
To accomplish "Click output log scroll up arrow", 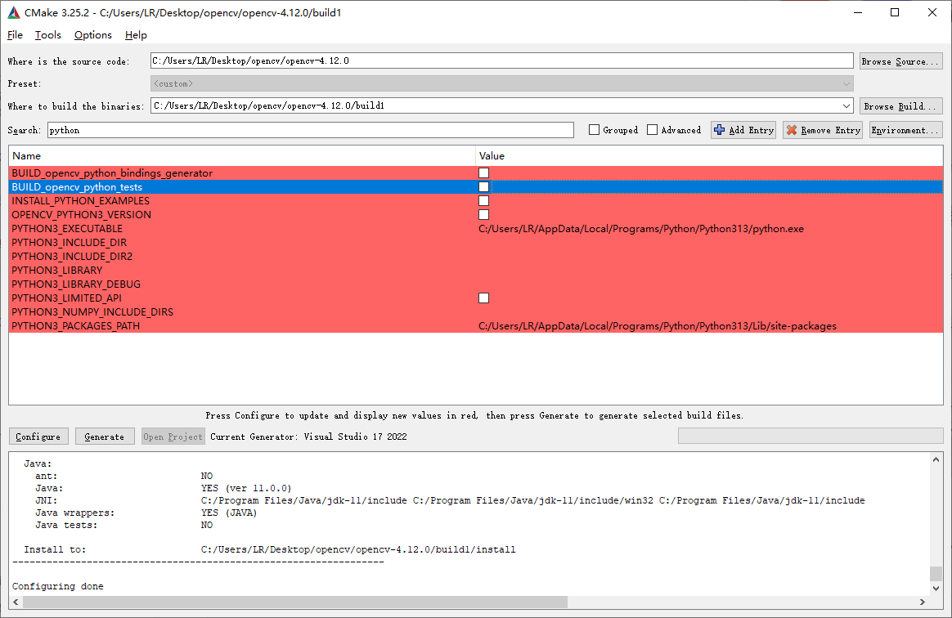I will point(936,459).
